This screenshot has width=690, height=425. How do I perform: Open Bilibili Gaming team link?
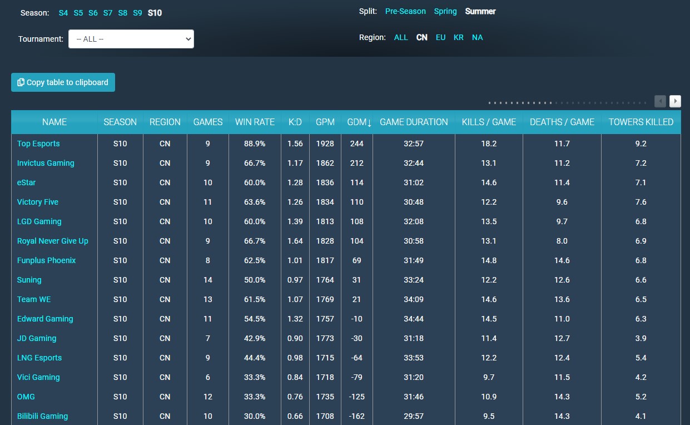[43, 416]
